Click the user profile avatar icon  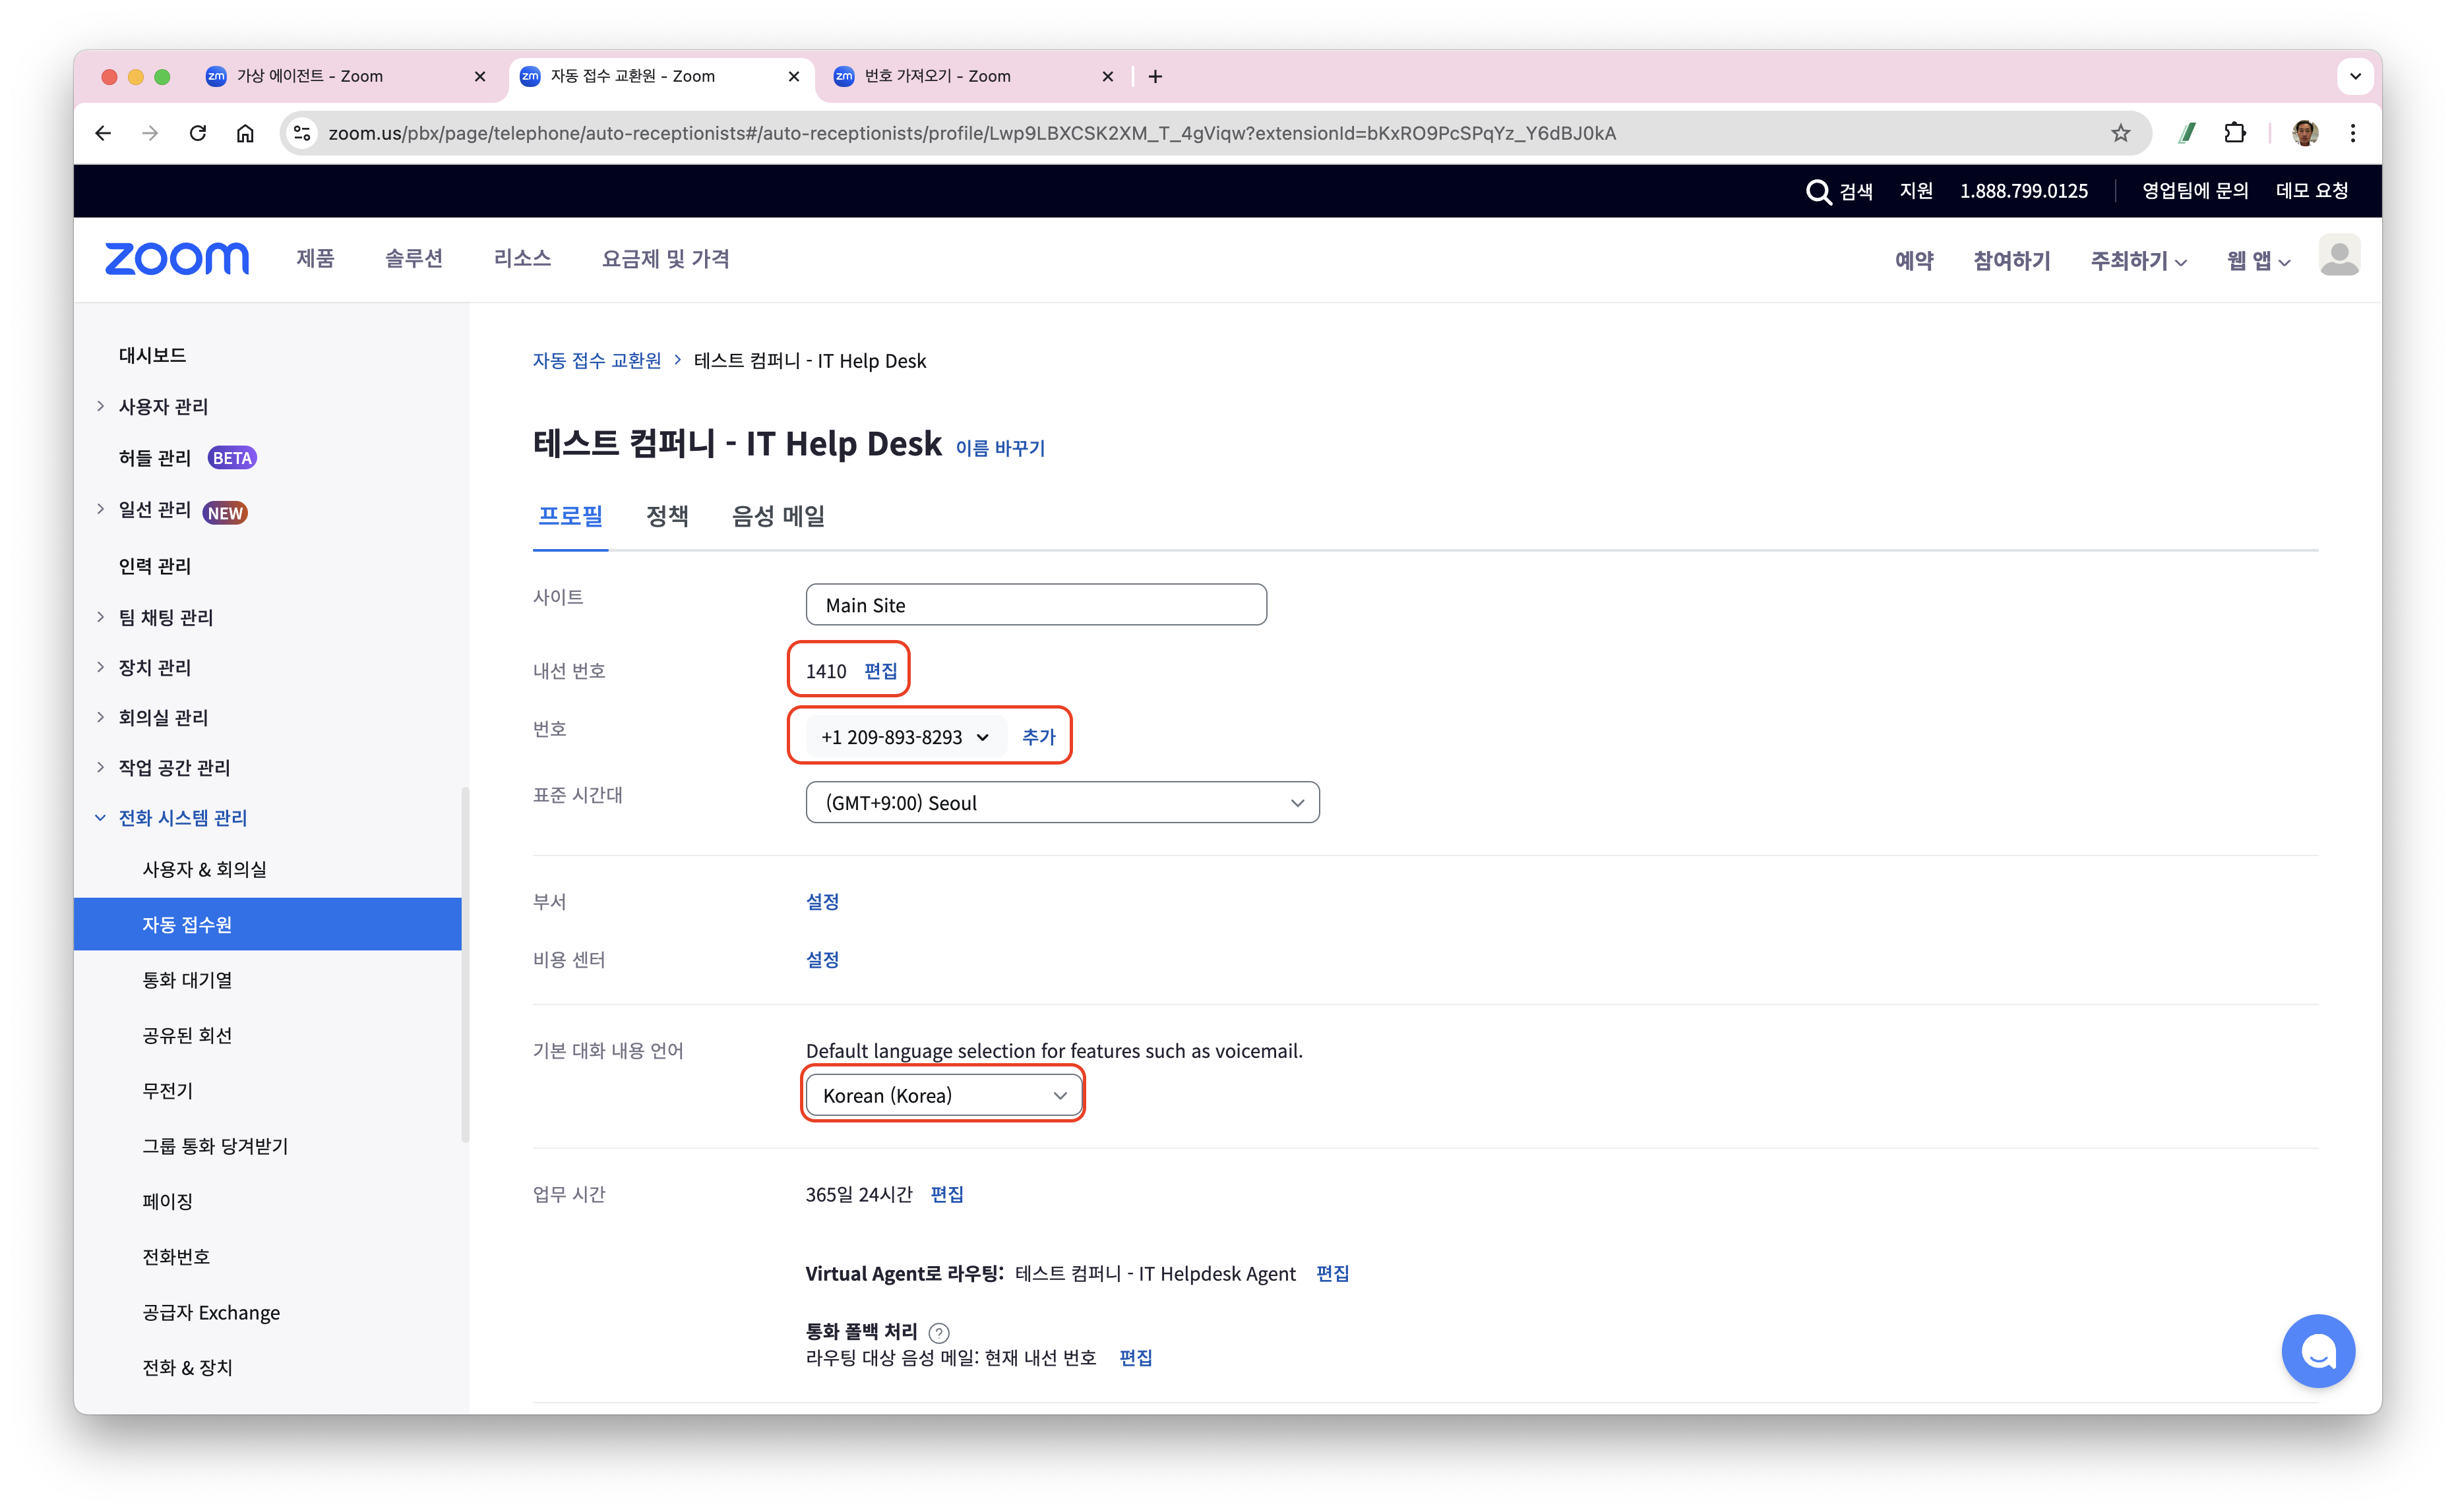[x=2339, y=257]
